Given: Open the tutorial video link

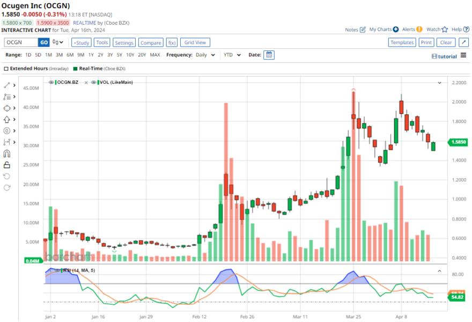Looking at the screenshot, I should pyautogui.click(x=444, y=56).
